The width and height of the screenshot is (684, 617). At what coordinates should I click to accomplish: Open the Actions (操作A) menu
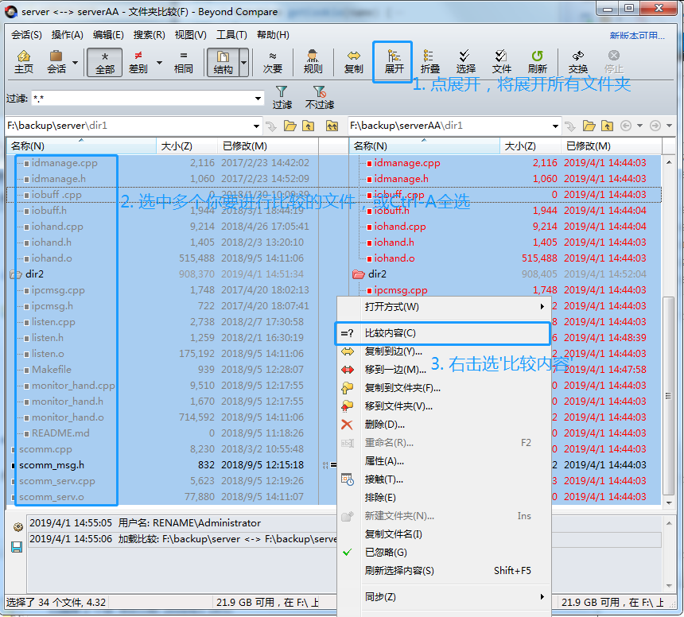67,35
